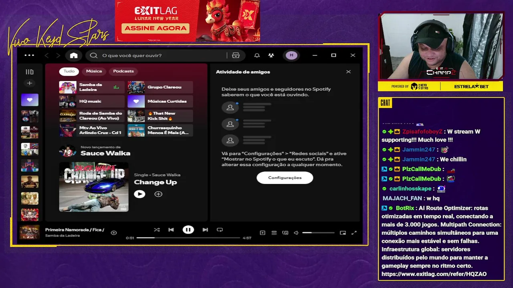Create a playlist with the plus icon
This screenshot has width=513, height=288.
(x=30, y=83)
